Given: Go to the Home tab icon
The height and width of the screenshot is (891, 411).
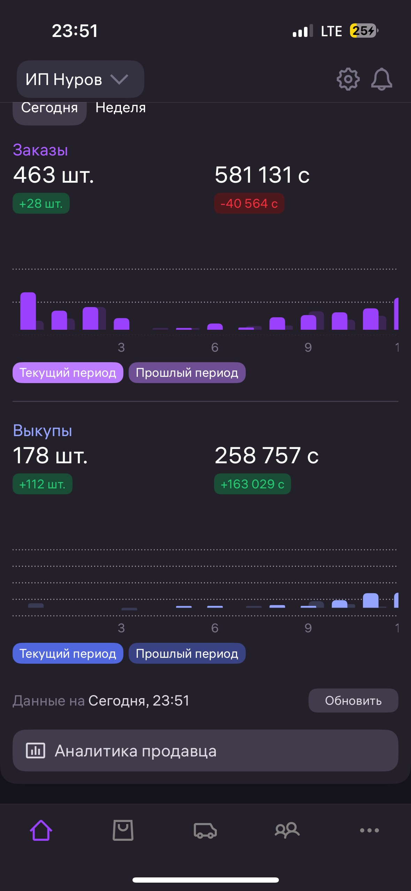Looking at the screenshot, I should click(x=41, y=830).
